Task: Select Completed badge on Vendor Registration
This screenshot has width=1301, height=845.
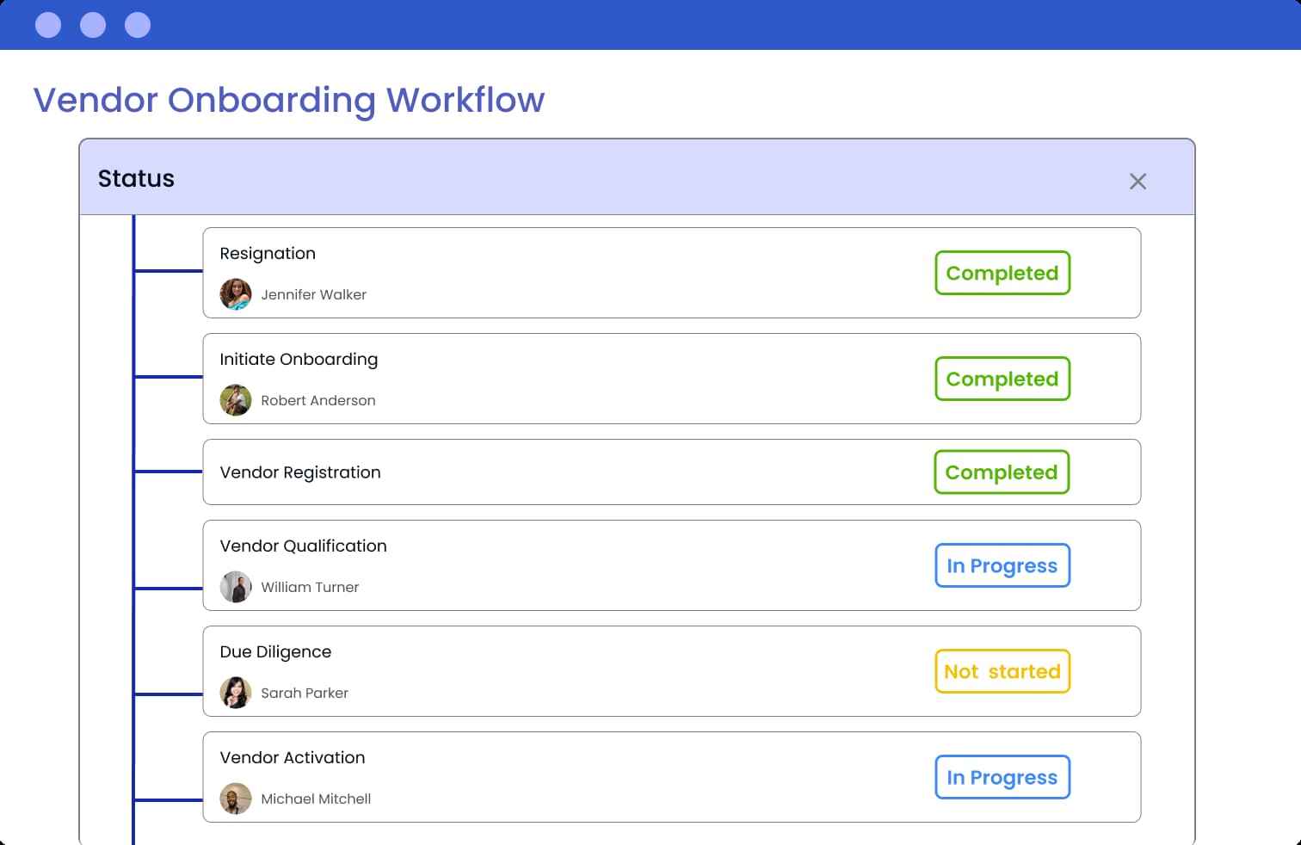Action: [1002, 472]
